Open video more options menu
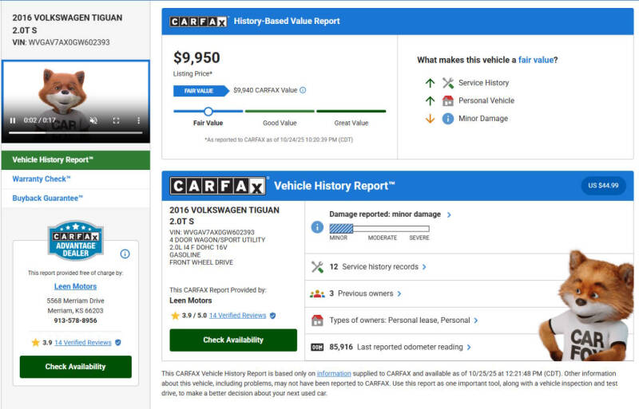Viewport: 639px width, 409px height. (x=137, y=120)
